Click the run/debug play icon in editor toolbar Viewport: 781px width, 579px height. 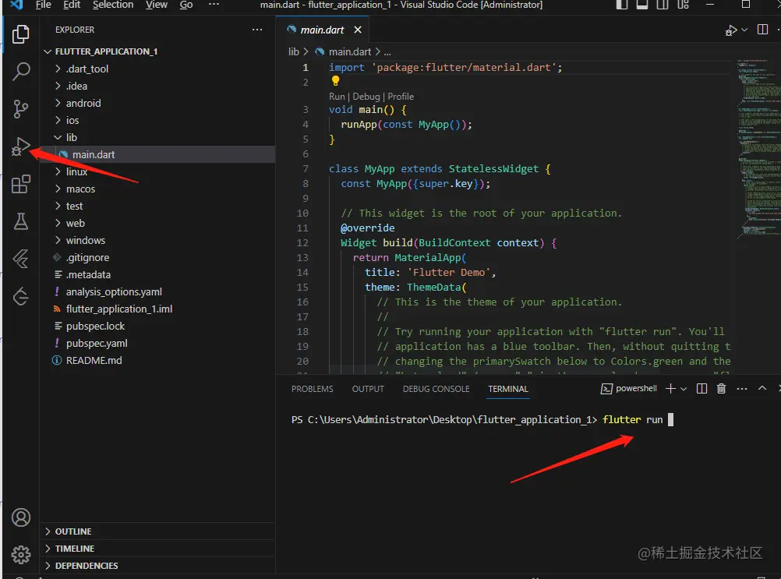pos(730,30)
